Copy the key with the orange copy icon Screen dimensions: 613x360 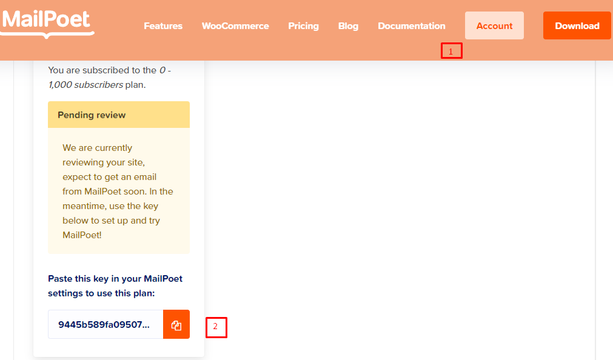pyautogui.click(x=176, y=324)
